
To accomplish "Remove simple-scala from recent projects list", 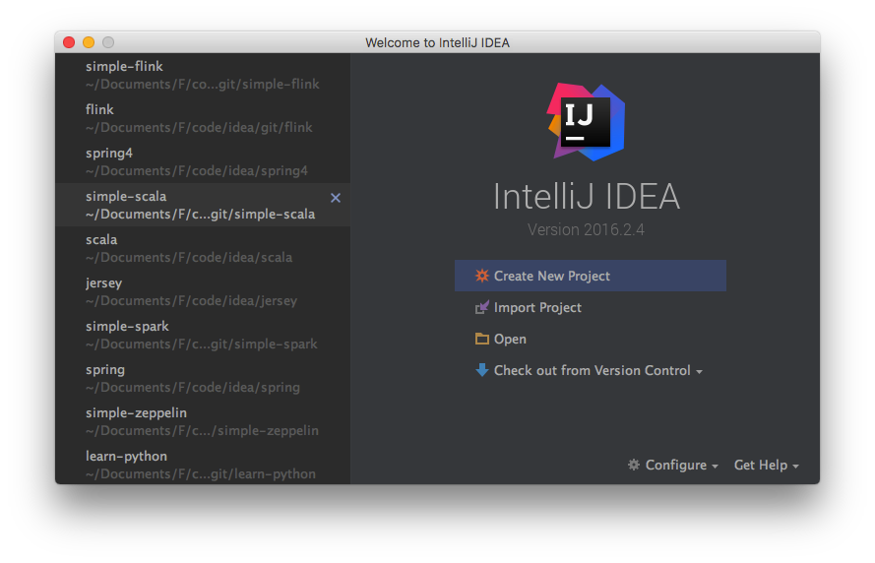I will pos(336,198).
